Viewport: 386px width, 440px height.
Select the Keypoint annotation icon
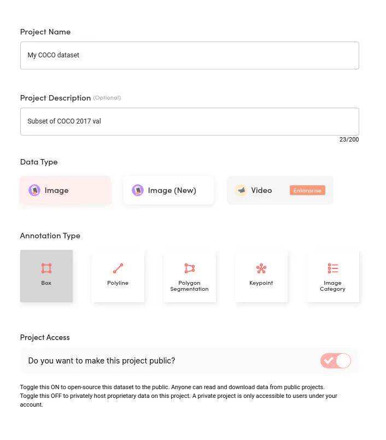coord(261,268)
